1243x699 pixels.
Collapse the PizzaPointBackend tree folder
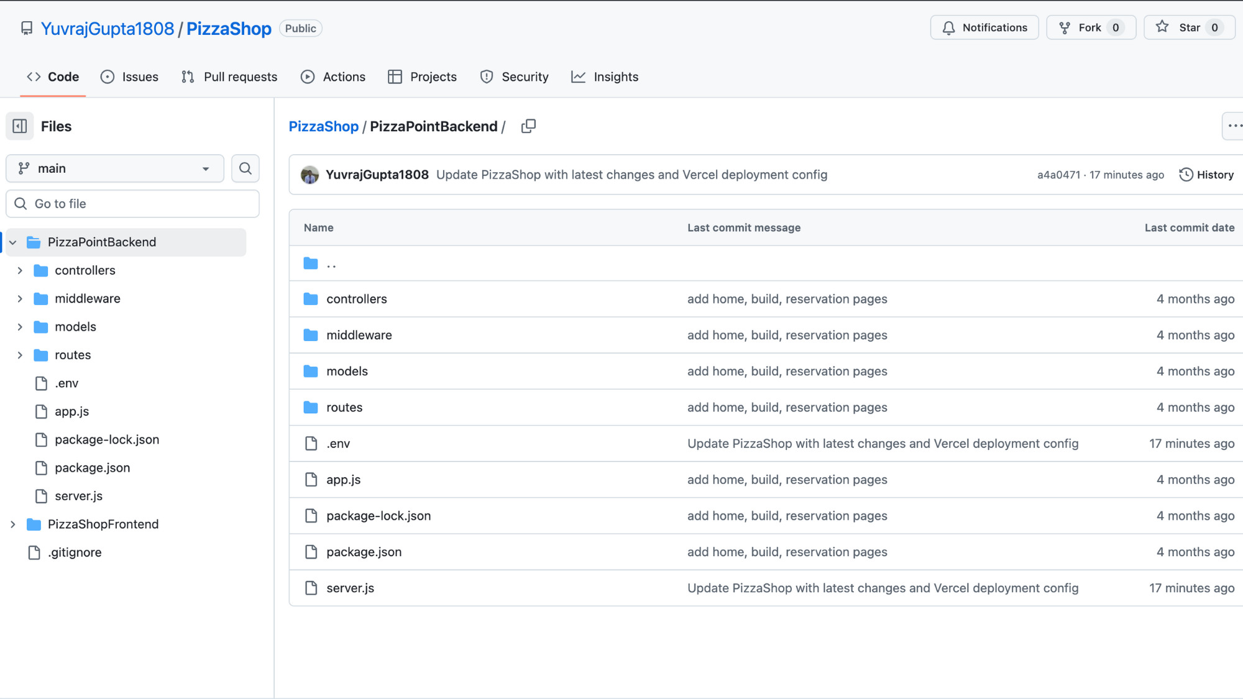[13, 242]
